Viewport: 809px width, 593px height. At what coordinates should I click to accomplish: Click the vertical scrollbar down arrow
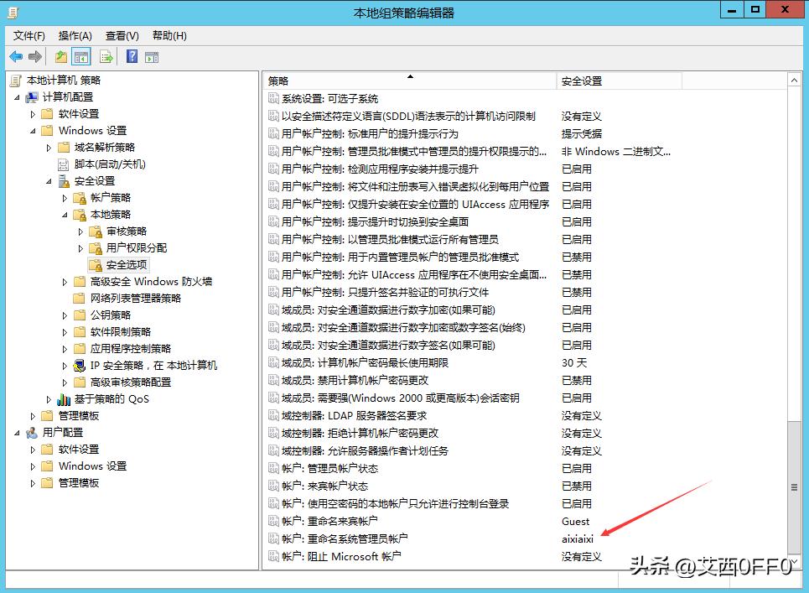(796, 560)
